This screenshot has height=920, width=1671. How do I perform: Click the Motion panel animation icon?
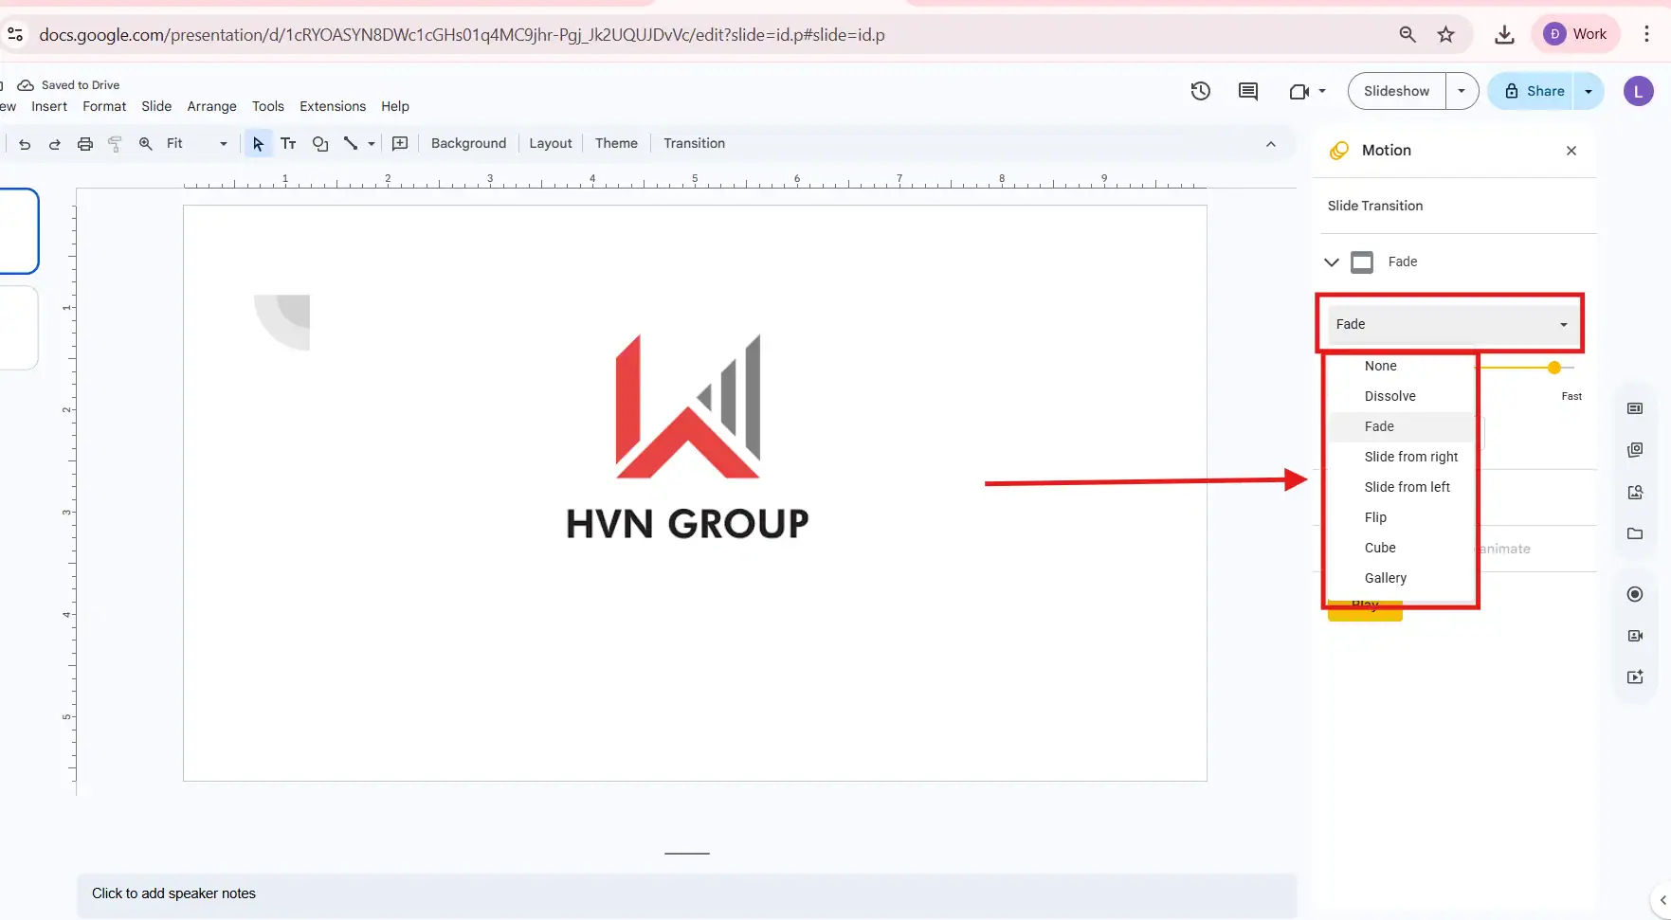[1339, 151]
